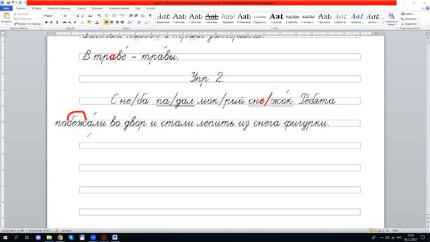Toggle subscript formatting
This screenshot has width=430, height=242.
point(70,22)
